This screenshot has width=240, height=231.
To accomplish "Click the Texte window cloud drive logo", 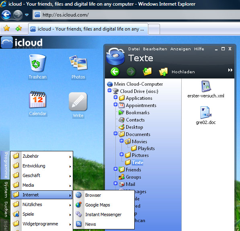I will pyautogui.click(x=115, y=56).
